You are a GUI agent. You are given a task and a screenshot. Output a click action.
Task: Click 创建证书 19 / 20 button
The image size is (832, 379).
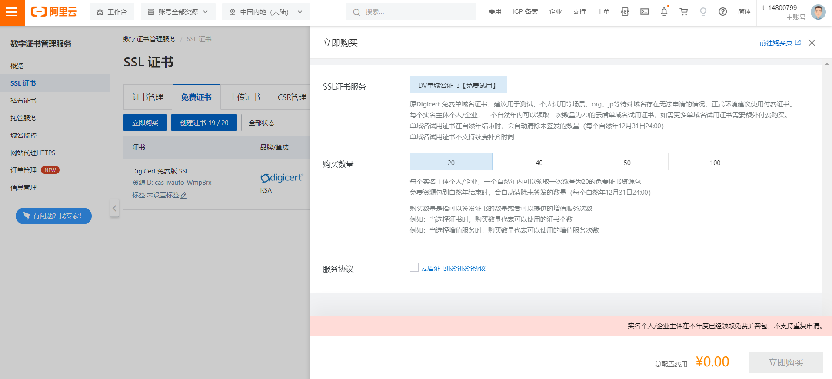pos(204,123)
